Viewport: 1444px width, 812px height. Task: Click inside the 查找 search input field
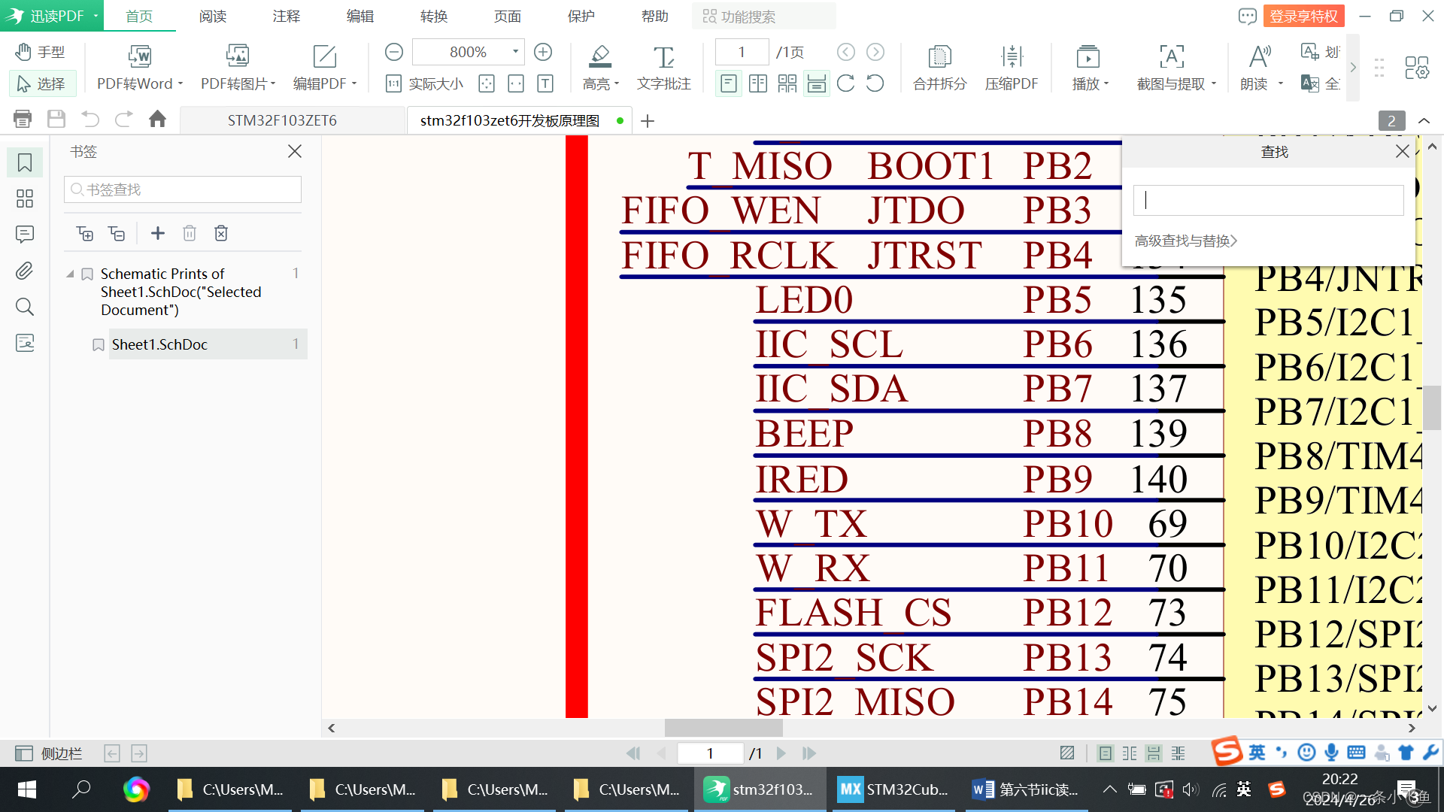click(x=1267, y=199)
